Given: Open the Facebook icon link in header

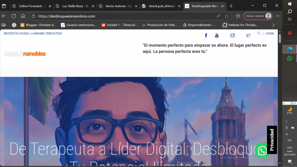Looking at the screenshot, I should tap(206, 35).
